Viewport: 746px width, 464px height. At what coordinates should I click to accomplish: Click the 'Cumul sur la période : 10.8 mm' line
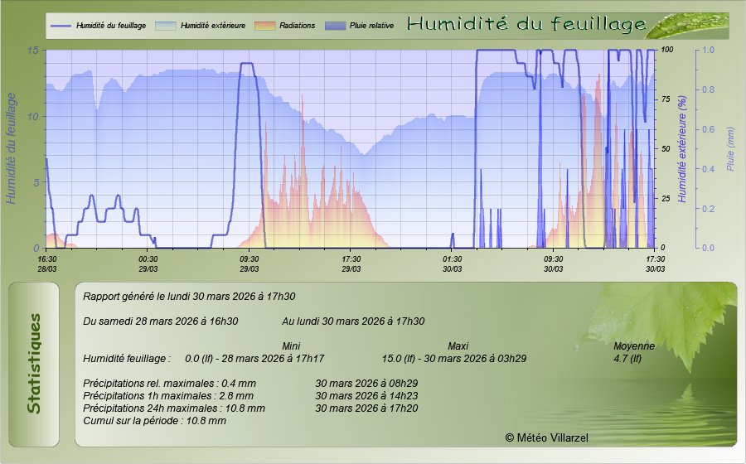click(x=155, y=421)
